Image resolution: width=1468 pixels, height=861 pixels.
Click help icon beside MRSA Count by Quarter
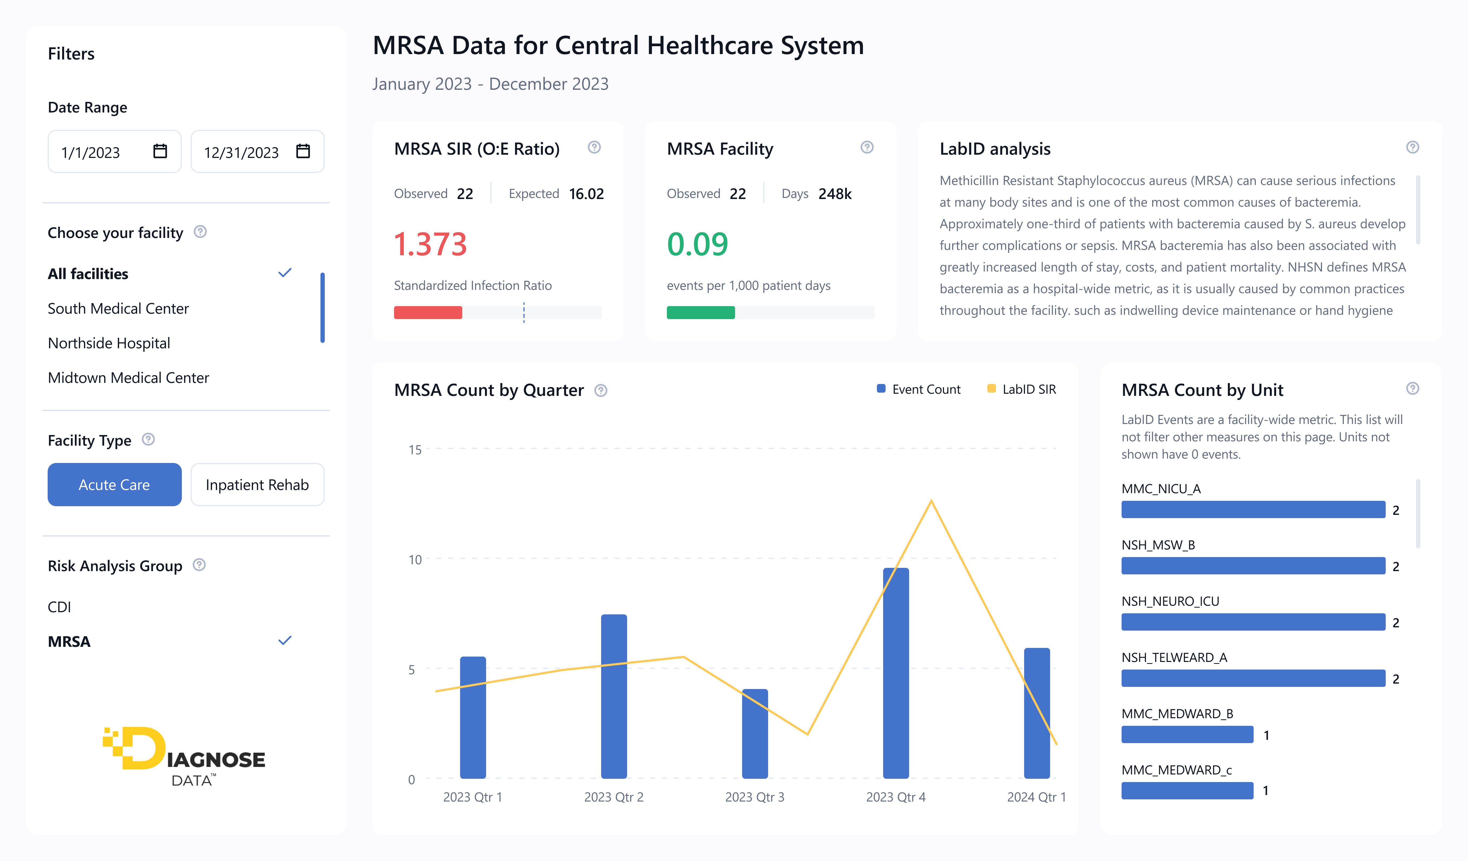(x=601, y=391)
